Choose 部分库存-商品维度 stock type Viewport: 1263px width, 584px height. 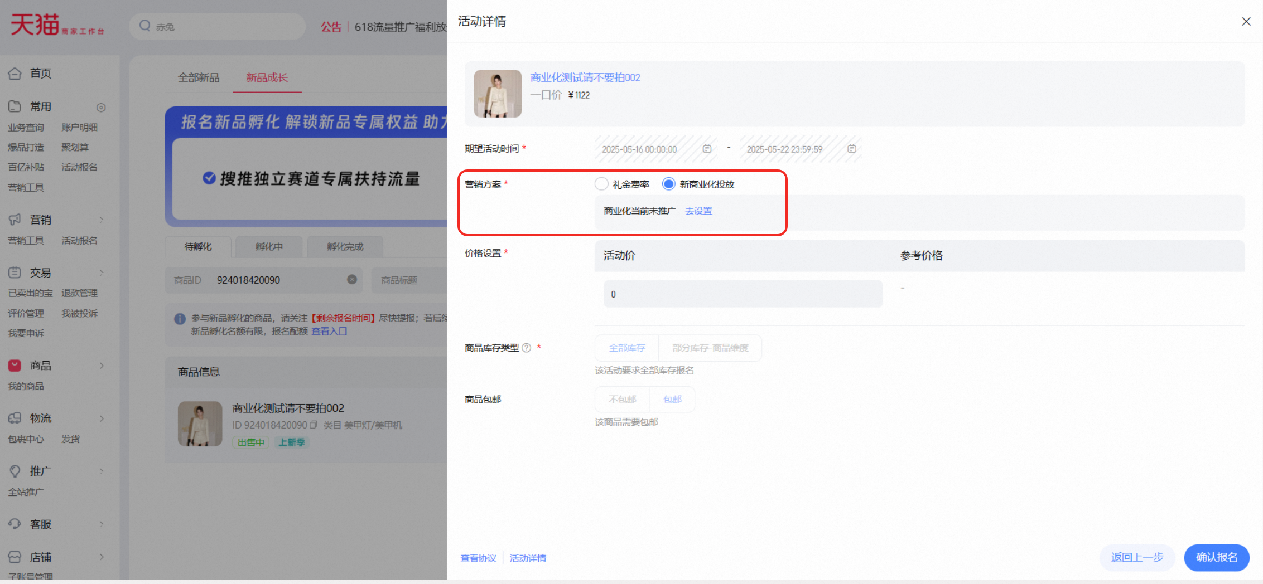pos(710,348)
